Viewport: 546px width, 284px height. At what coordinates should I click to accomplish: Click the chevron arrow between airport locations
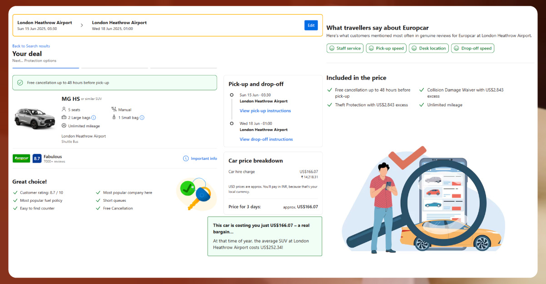82,25
